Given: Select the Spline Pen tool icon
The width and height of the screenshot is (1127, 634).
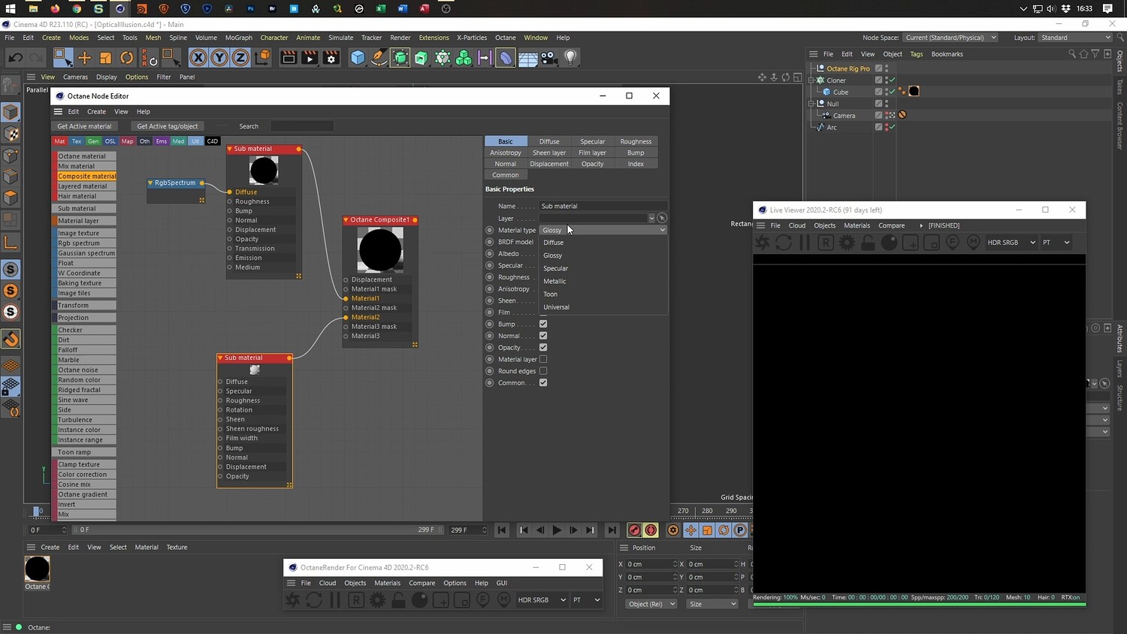Looking at the screenshot, I should (x=379, y=58).
